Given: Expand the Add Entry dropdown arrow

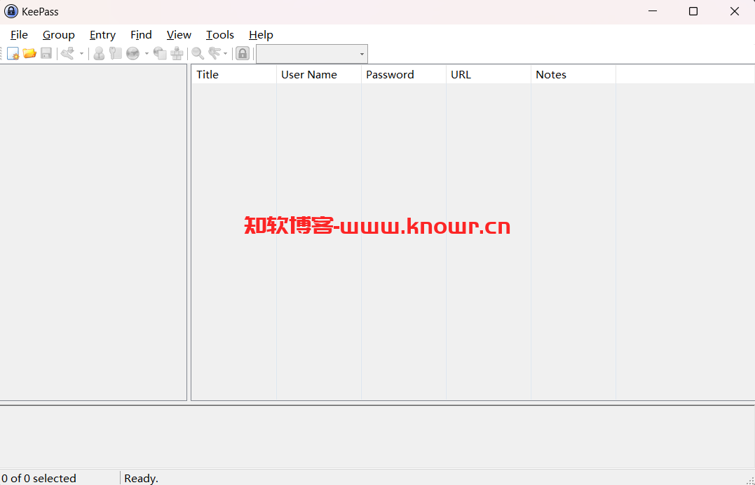Looking at the screenshot, I should click(x=81, y=53).
